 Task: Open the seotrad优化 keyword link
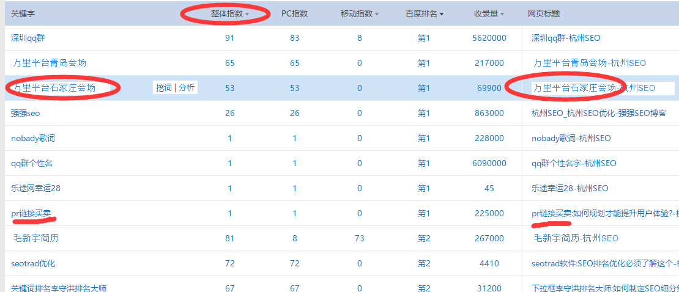(x=33, y=263)
